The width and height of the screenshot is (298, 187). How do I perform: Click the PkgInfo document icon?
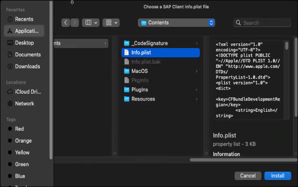127,80
